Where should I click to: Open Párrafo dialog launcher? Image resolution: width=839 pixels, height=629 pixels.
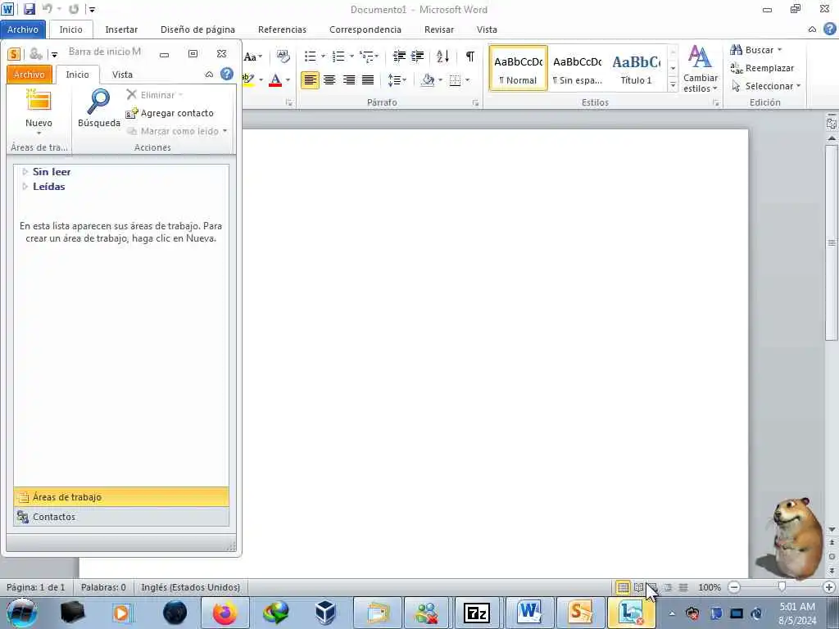click(x=475, y=102)
